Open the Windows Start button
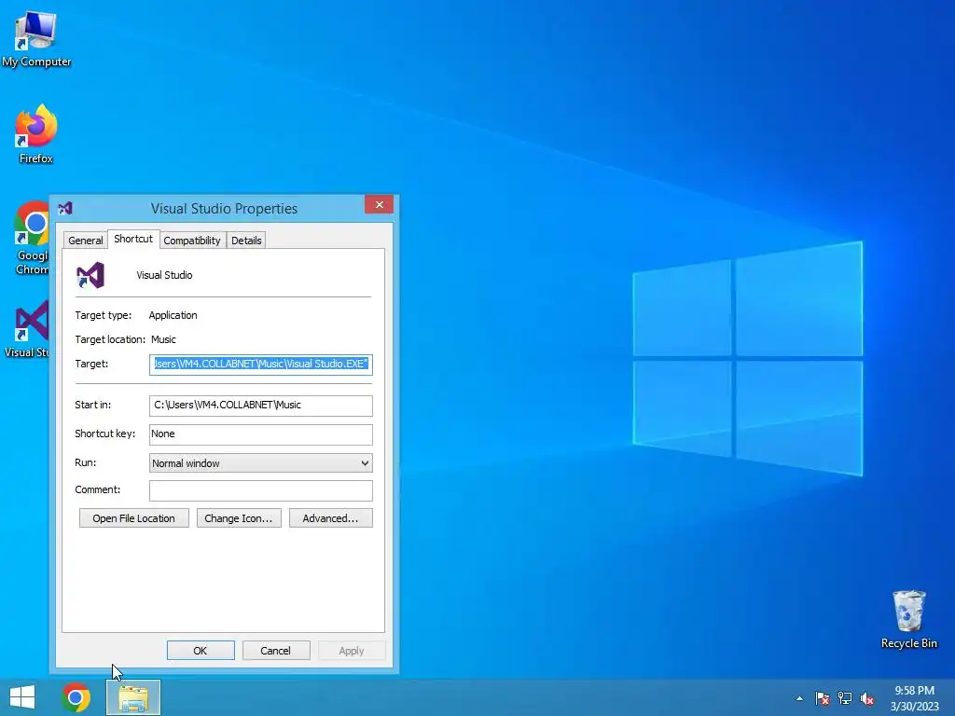The image size is (955, 716). 22,697
